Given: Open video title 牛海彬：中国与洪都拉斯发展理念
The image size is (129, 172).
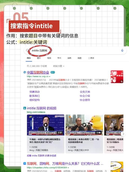Looking at the screenshot, I should pos(45,141).
